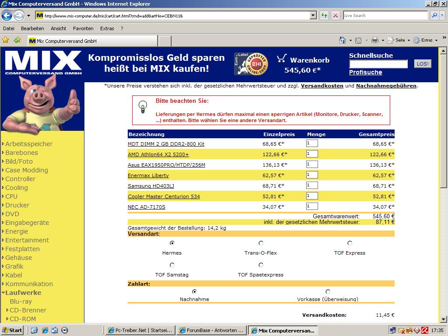Open the Seite page menu icon
The image size is (448, 336).
coord(390,40)
